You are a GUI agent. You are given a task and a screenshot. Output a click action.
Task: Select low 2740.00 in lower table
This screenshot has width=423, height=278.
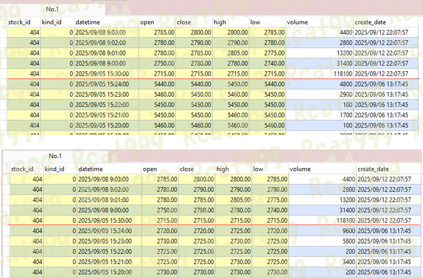(x=270, y=210)
